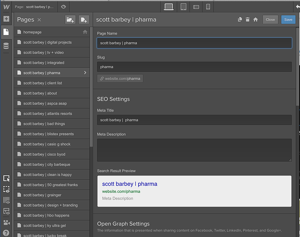Toggle show element edges visibility

click(x=6, y=189)
